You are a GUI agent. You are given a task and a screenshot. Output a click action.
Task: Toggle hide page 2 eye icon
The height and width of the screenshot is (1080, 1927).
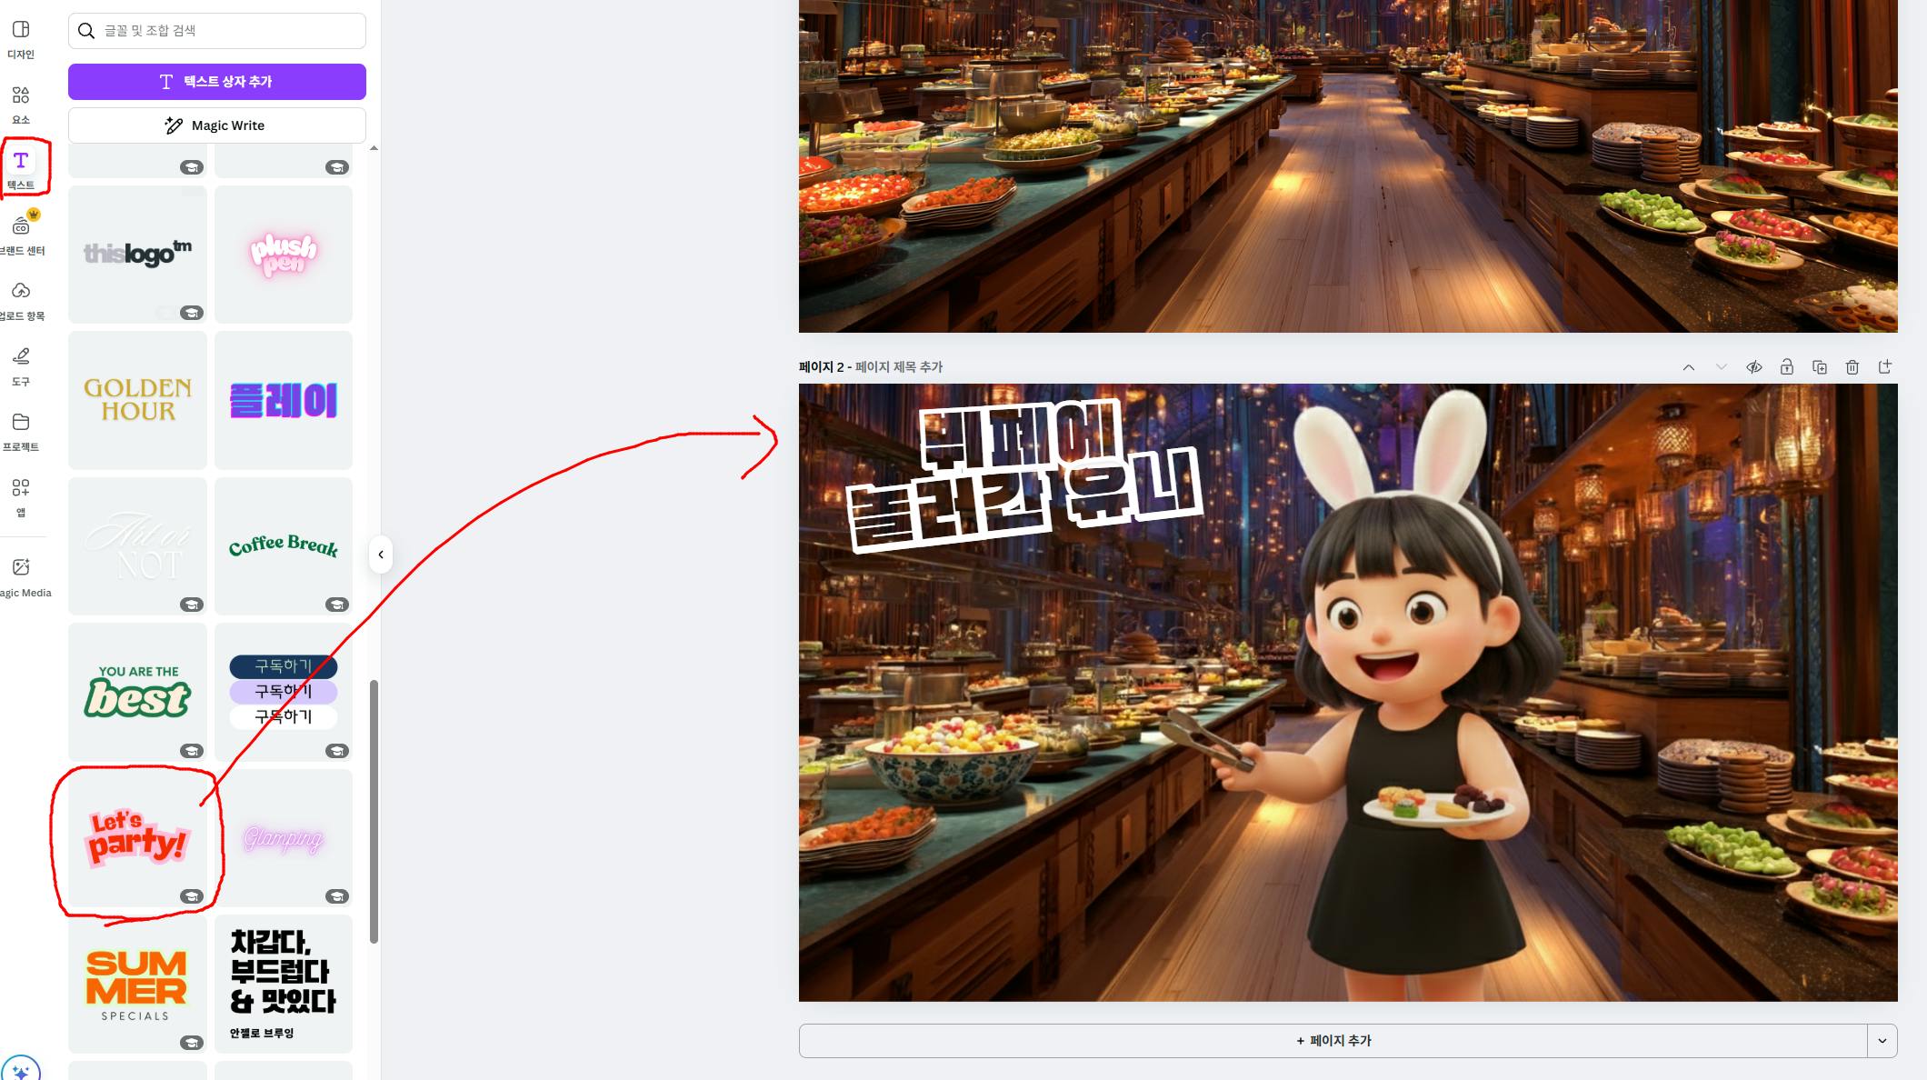(1754, 367)
